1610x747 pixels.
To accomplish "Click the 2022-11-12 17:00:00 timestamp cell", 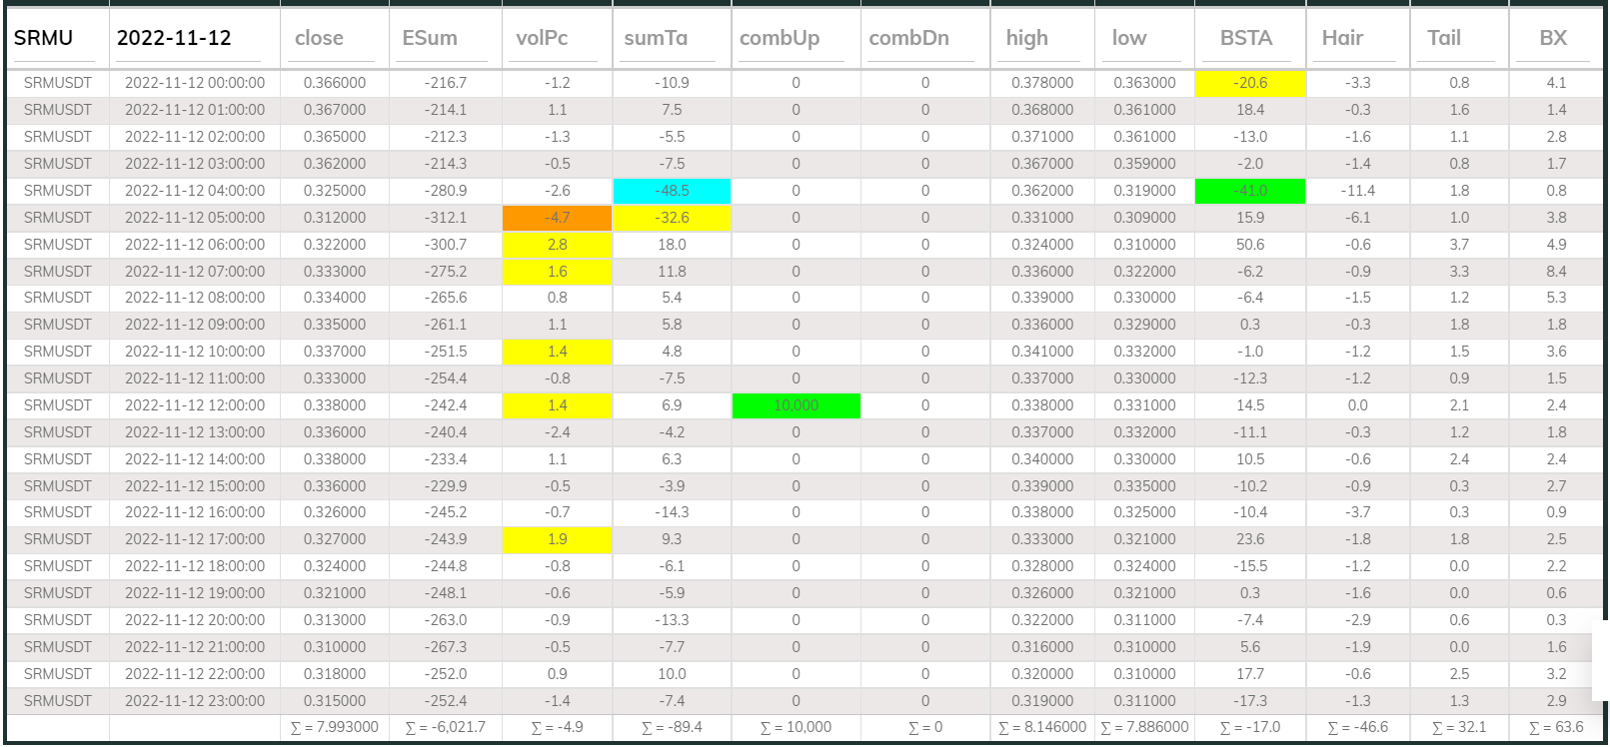I will coord(195,539).
